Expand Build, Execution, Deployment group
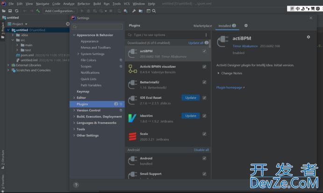This screenshot has height=193, width=323. pos(74,117)
